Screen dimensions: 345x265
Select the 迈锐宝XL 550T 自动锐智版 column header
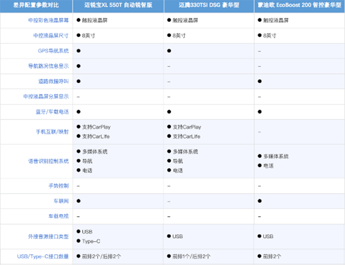point(118,5)
